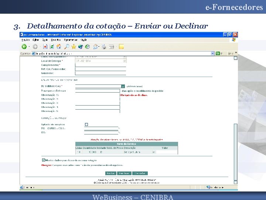Click the Internet zone icon in status bar
This screenshot has height=200, width=266.
click(x=208, y=187)
